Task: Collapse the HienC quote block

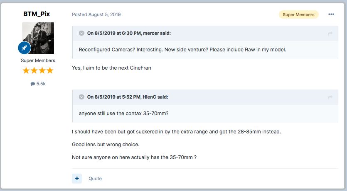Action: coord(81,97)
